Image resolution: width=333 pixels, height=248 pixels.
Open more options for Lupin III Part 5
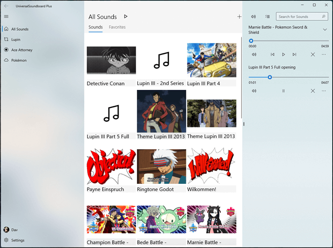[324, 91]
